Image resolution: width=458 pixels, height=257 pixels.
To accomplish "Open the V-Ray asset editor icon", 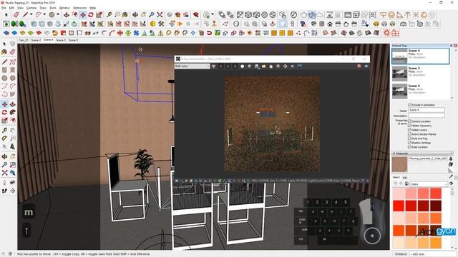I will coord(293,14).
